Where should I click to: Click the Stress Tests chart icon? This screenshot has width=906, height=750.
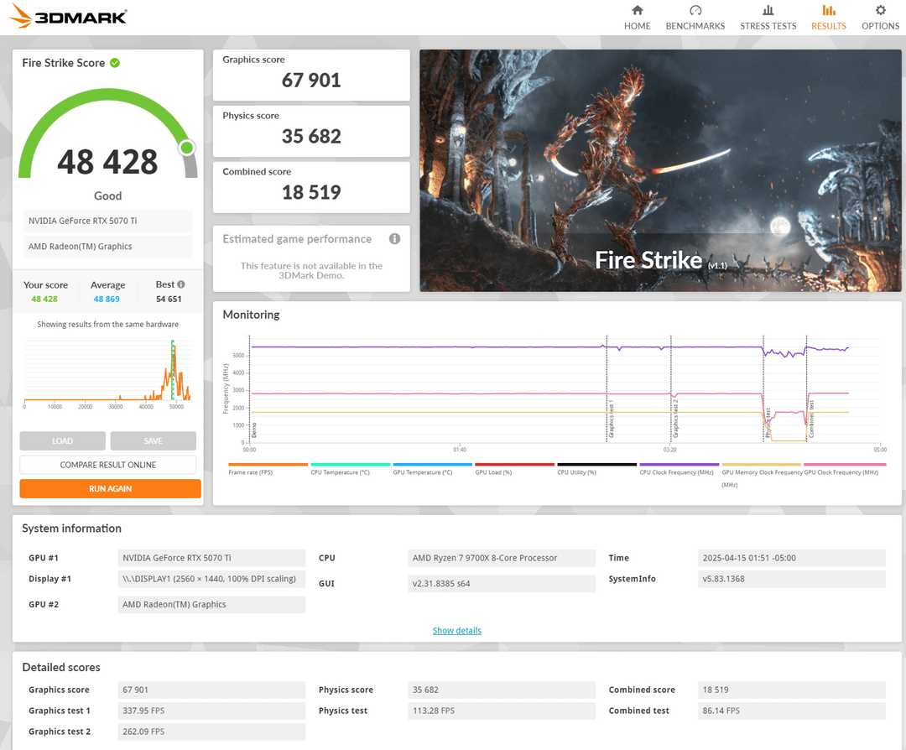click(x=768, y=10)
